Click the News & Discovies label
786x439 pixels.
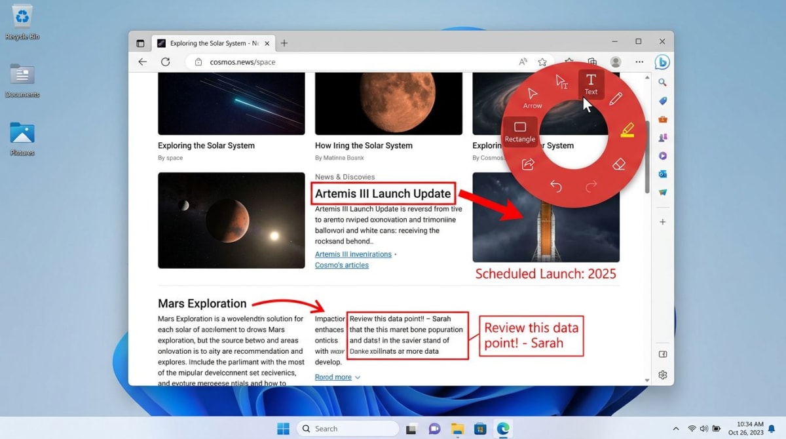pyautogui.click(x=345, y=177)
